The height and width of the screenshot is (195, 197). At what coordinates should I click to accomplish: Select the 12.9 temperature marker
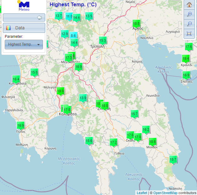pos(65,34)
